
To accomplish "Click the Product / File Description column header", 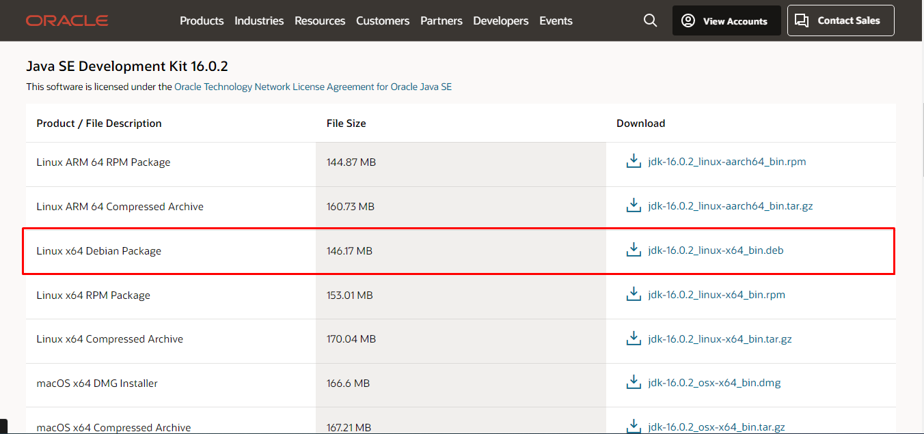I will [x=99, y=124].
